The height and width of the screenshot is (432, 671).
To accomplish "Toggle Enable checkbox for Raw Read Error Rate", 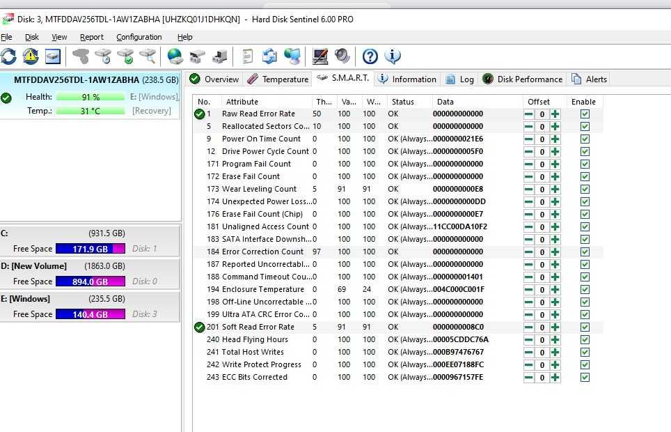I will [585, 114].
